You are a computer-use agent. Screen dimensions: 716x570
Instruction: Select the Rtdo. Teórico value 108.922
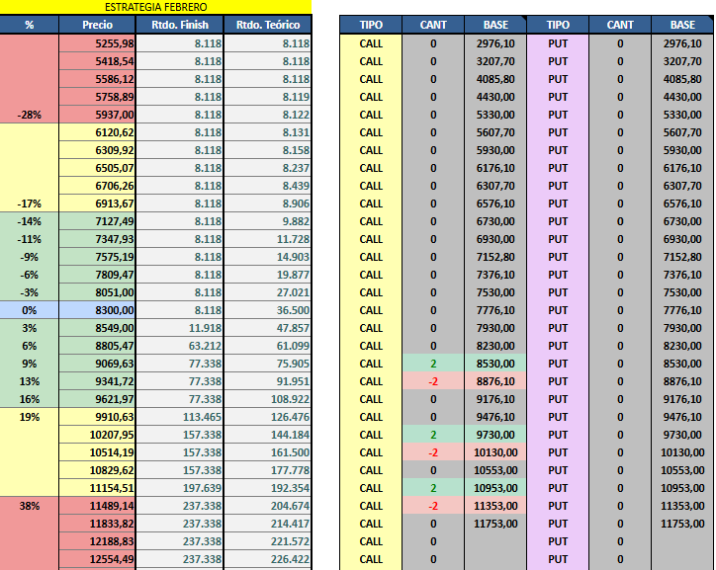pyautogui.click(x=268, y=399)
